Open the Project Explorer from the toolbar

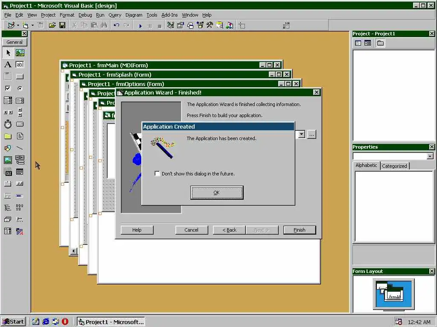click(x=171, y=26)
